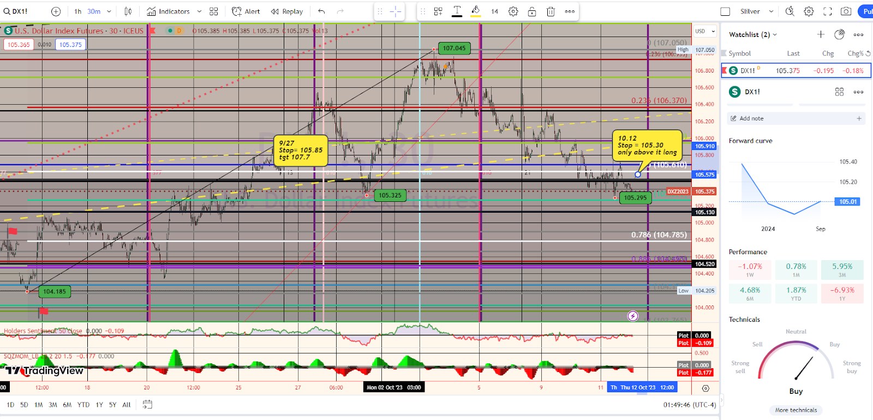Expand the Watchlist (2) dropdown

tap(753, 34)
